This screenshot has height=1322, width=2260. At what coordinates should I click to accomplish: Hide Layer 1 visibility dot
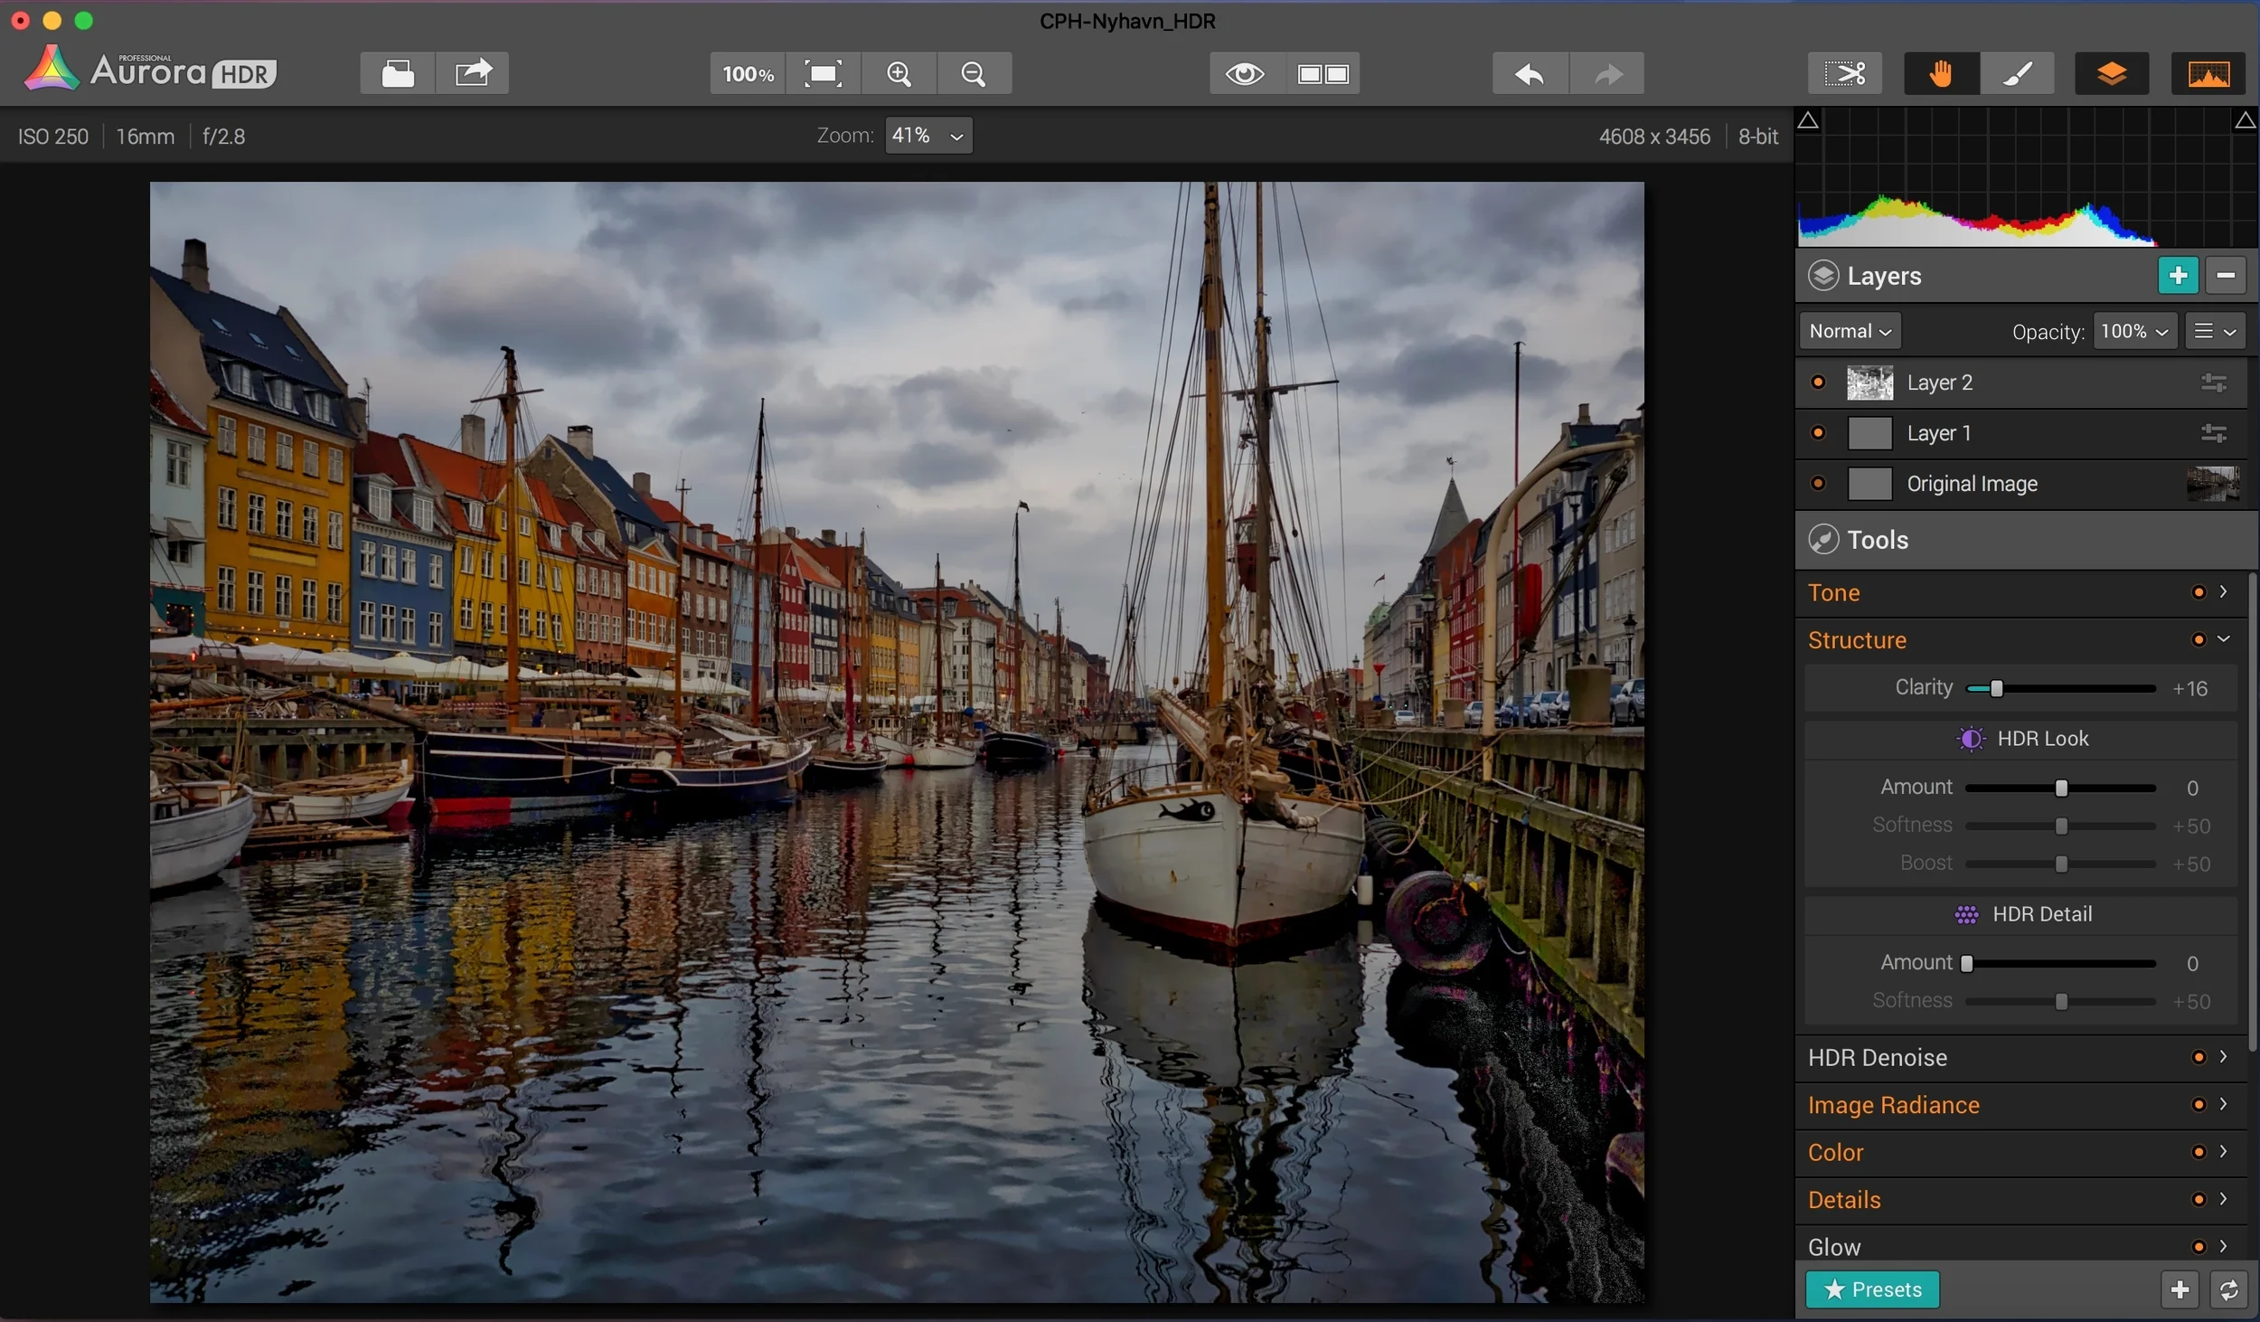(x=1819, y=433)
